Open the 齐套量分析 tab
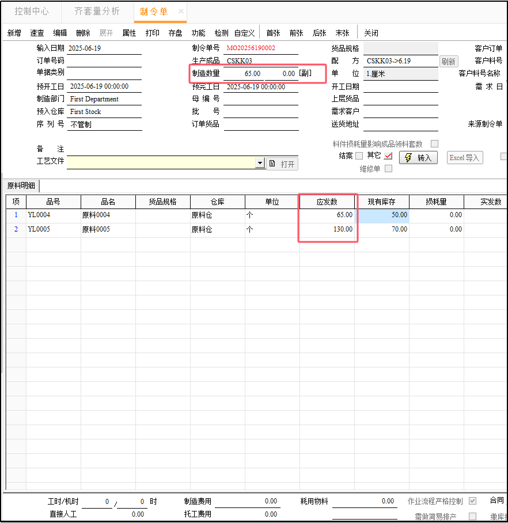This screenshot has height=523, width=508. [x=97, y=12]
